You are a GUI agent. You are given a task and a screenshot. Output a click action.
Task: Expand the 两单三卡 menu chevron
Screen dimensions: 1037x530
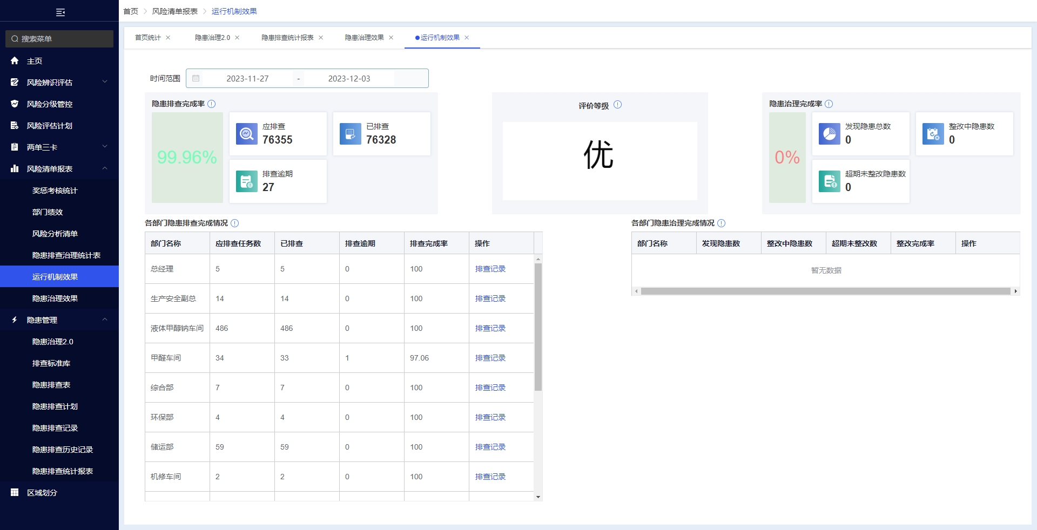(105, 147)
